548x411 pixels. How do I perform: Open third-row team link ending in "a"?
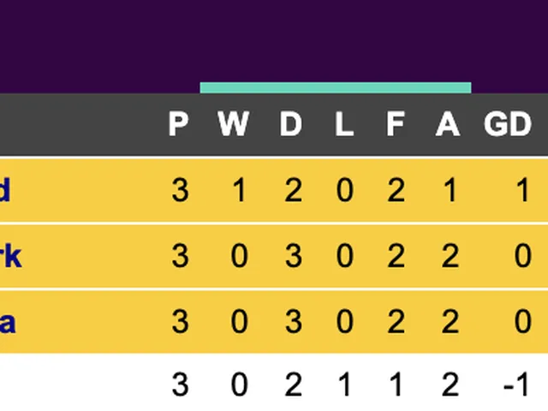[7, 322]
